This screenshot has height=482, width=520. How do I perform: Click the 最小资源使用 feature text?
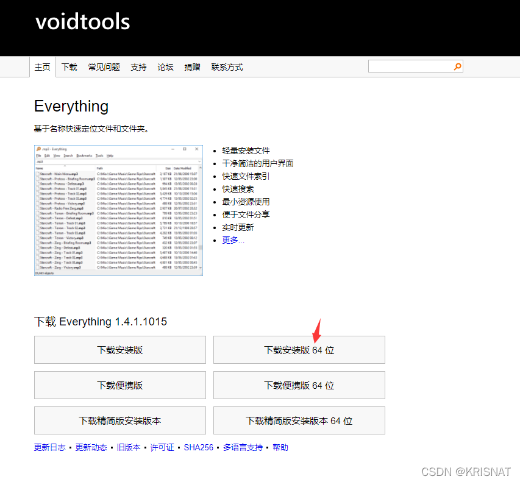tap(246, 202)
